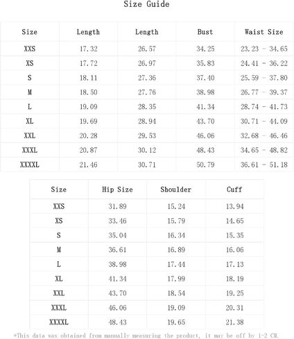Select hip value 43.70 for XXL
Screen dimensions: 294x339
tap(117, 293)
